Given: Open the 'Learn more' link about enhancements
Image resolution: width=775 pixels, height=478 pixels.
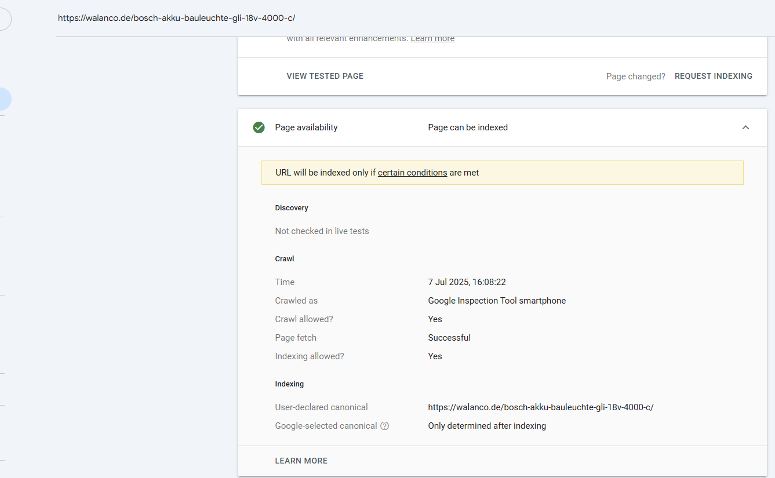Looking at the screenshot, I should coord(432,39).
